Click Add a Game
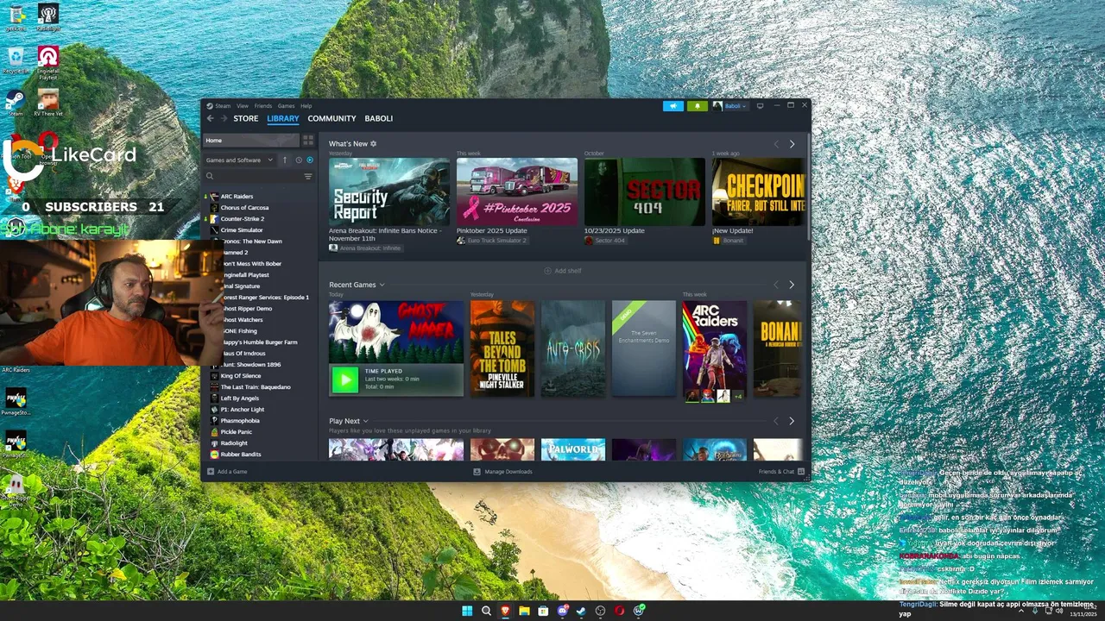The image size is (1105, 621). click(227, 472)
